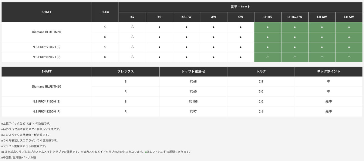This screenshot has width=364, height=161.
Task: Click the LH SW column header
Action: [349, 17]
